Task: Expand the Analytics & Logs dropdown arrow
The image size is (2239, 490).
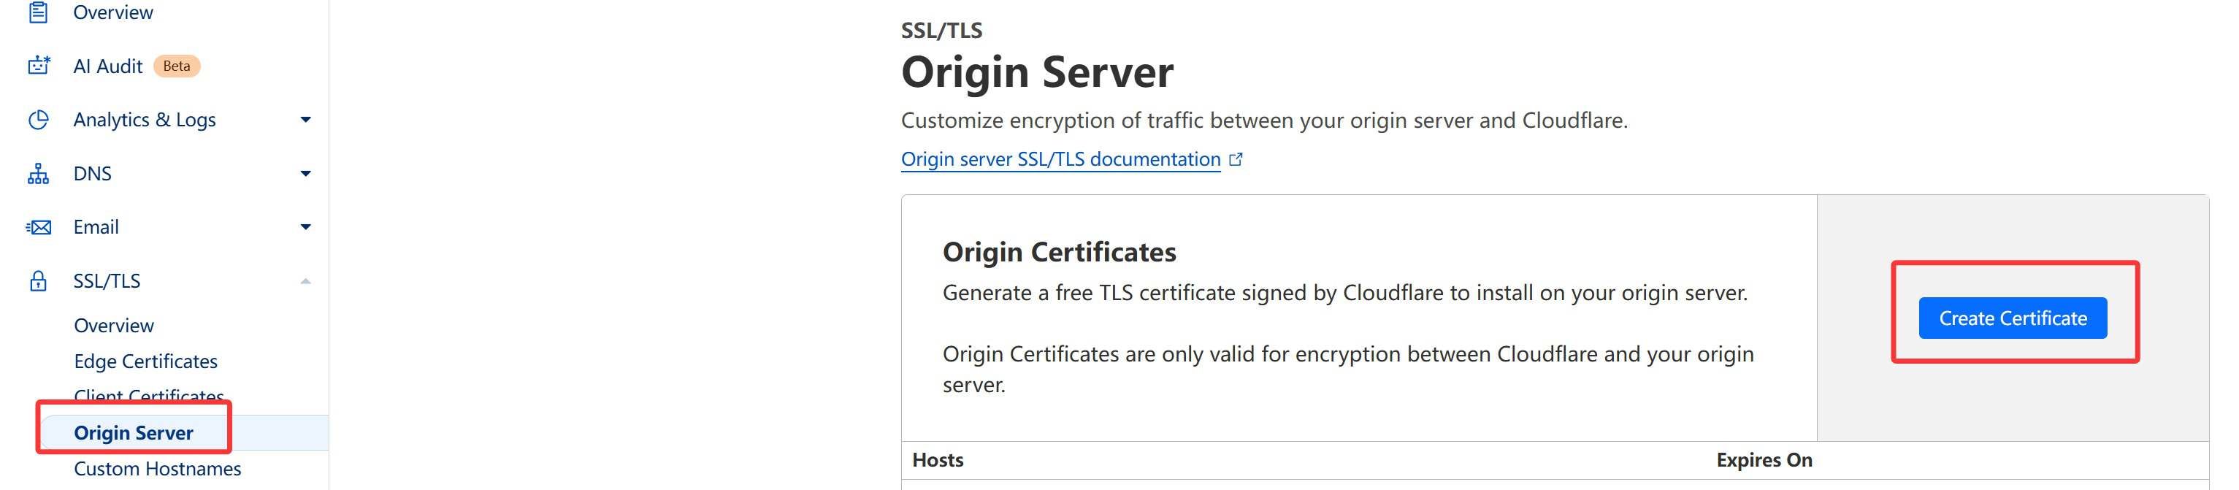Action: [305, 120]
